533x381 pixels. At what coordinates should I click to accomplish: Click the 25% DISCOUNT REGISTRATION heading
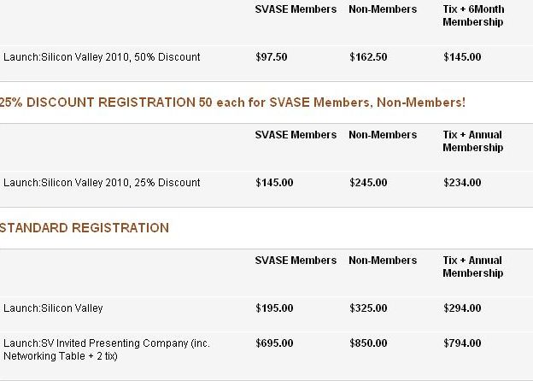click(x=232, y=103)
